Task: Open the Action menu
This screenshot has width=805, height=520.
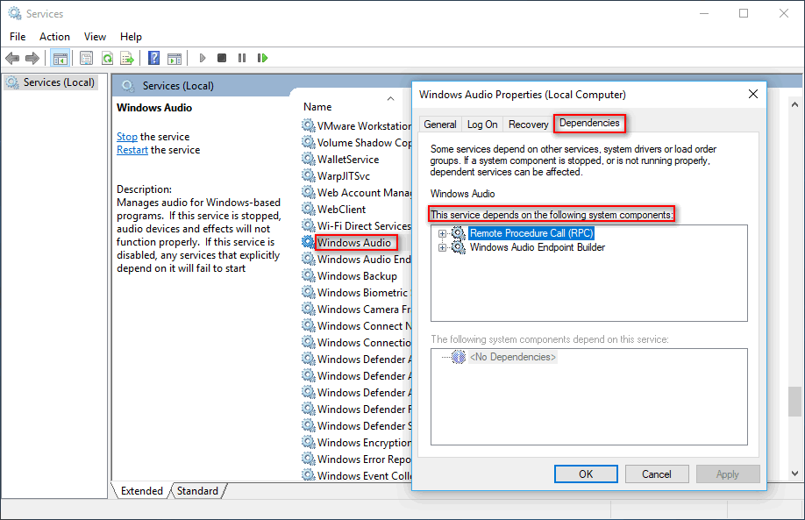Action: pyautogui.click(x=54, y=37)
